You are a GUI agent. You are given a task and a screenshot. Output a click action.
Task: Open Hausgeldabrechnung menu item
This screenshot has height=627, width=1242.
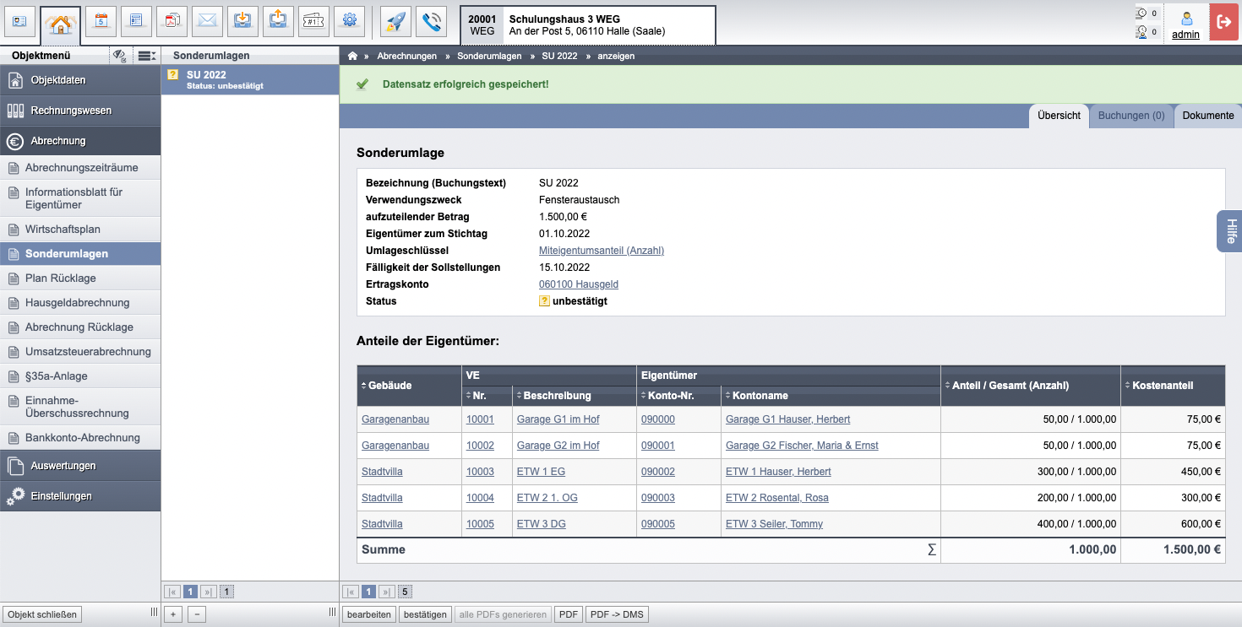point(80,303)
